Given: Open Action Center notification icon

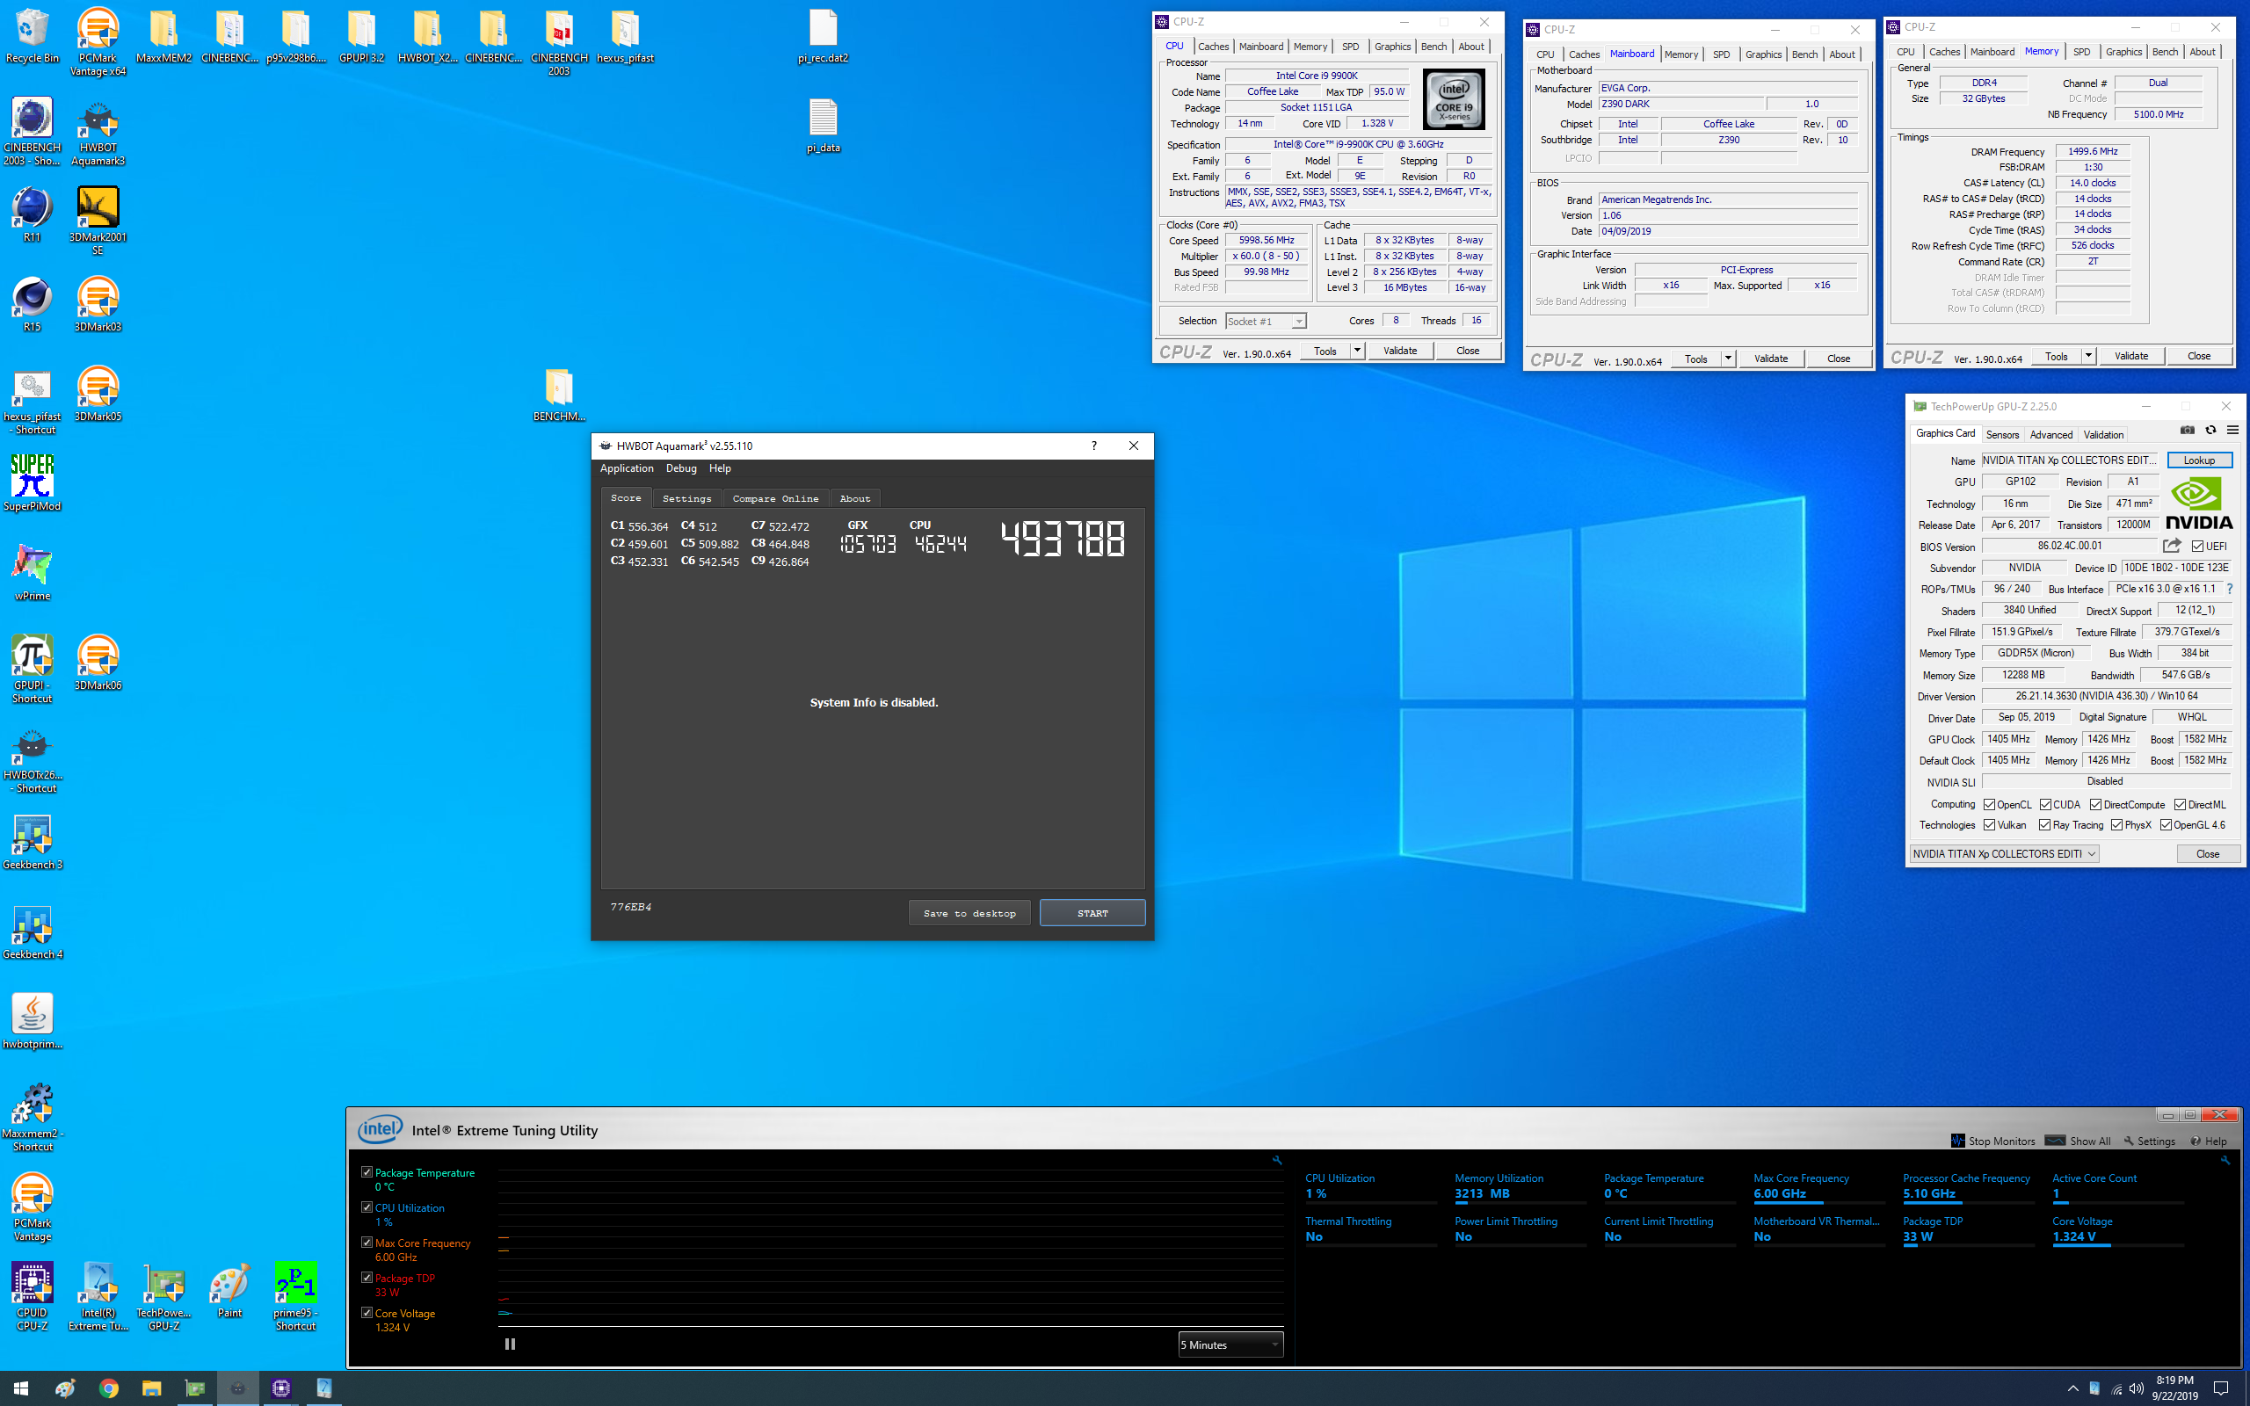Looking at the screenshot, I should click(2220, 1388).
